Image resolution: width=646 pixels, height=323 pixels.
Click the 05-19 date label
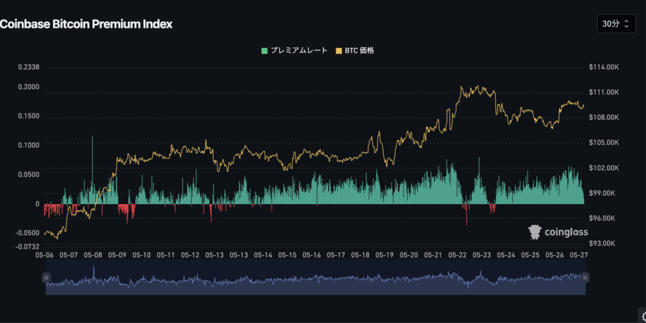pos(384,255)
